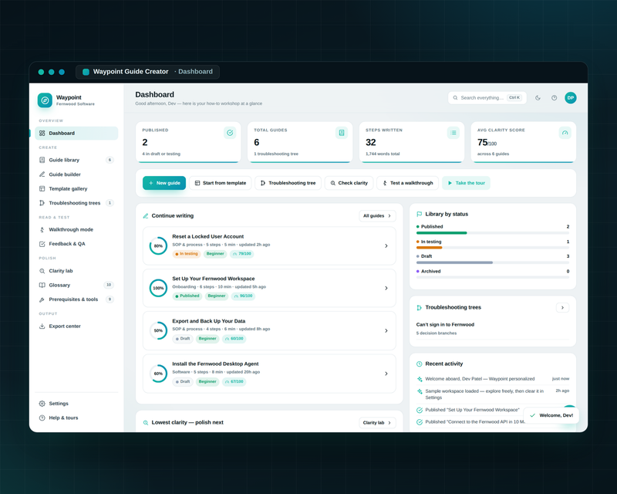Image resolution: width=617 pixels, height=494 pixels.
Task: Expand Export and Back Up Your Data chevron
Action: [x=386, y=330]
